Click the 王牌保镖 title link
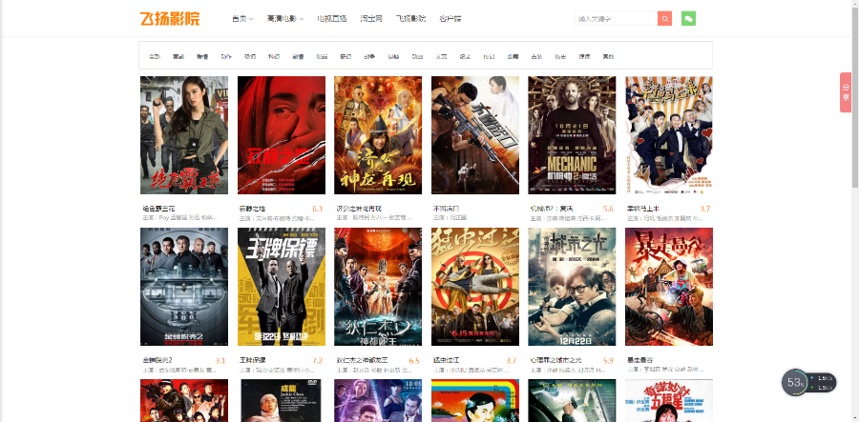 click(x=253, y=360)
